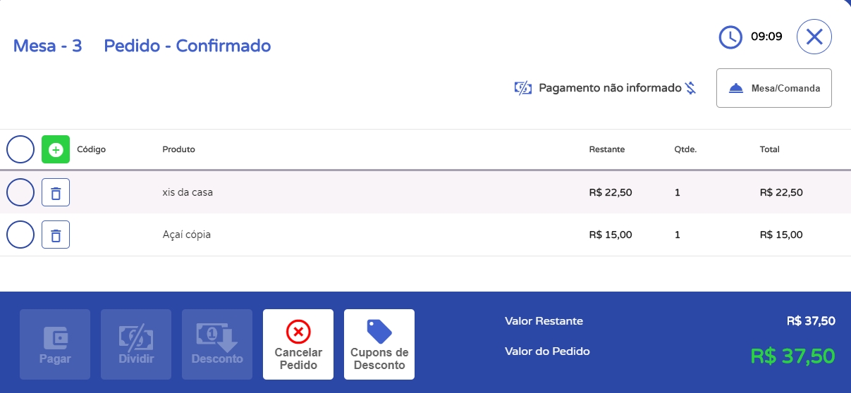Click the payment not informed icon
The image size is (851, 393).
[522, 88]
